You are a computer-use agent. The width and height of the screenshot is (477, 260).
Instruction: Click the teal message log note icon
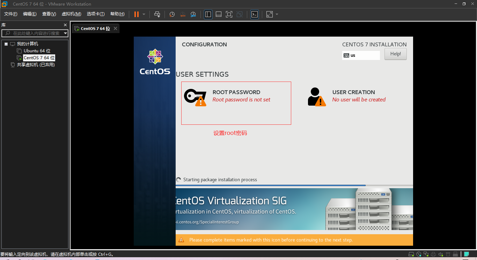pos(467,254)
